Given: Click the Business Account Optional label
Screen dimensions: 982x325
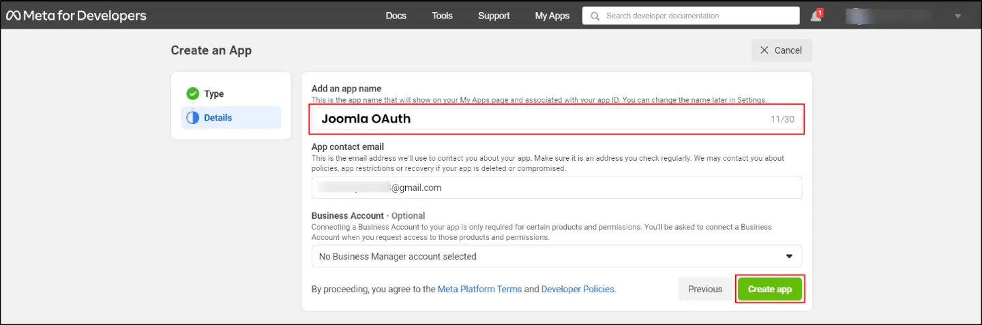Looking at the screenshot, I should [368, 215].
